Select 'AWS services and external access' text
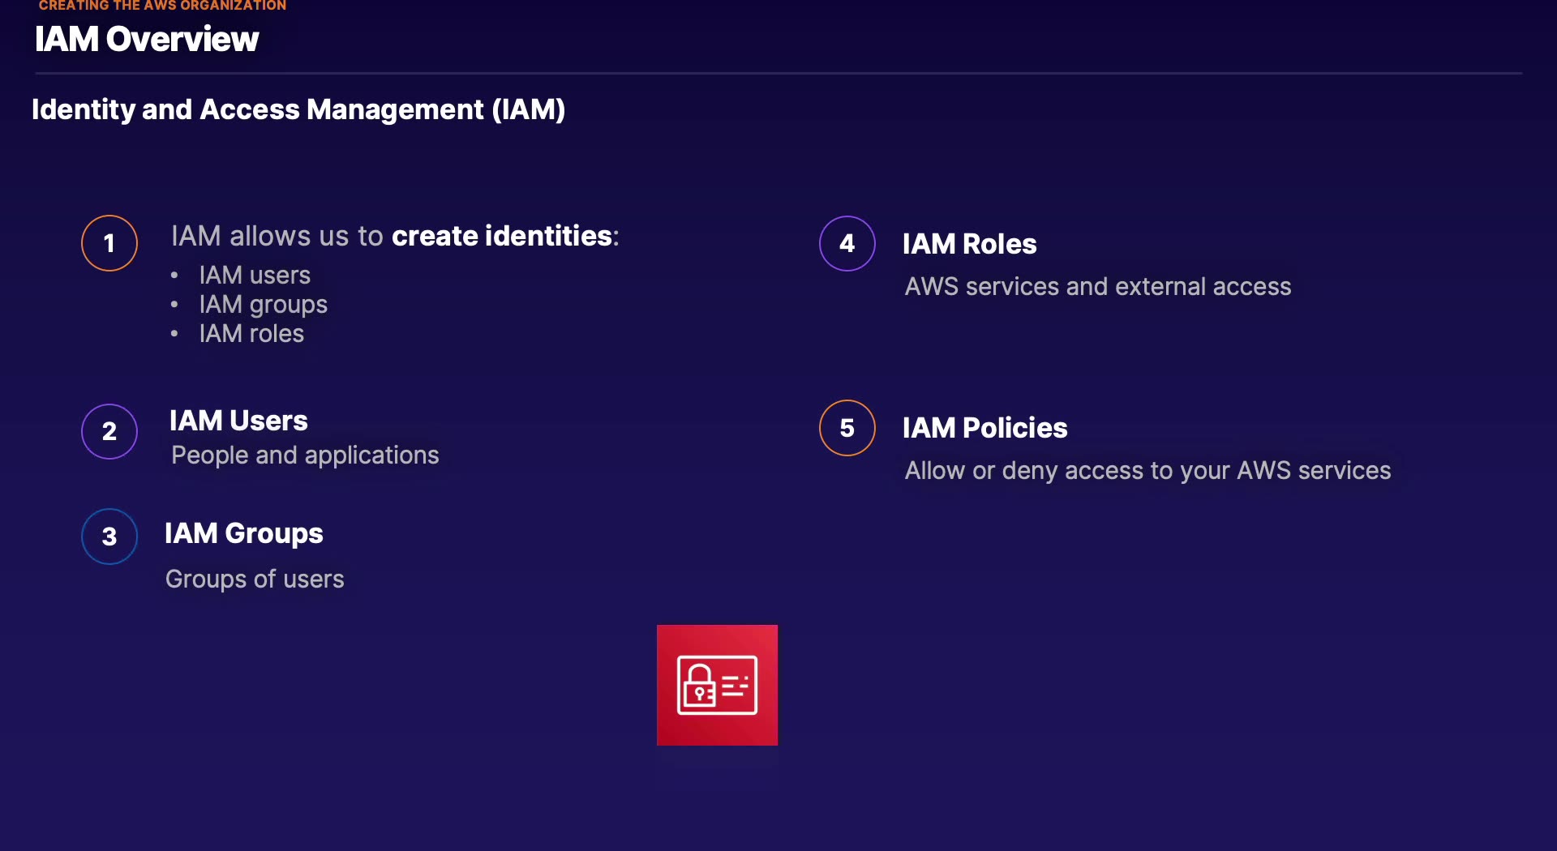 (1098, 287)
